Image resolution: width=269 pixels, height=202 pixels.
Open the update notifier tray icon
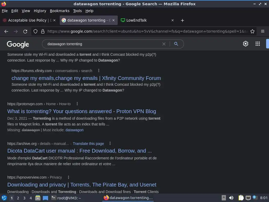[255, 198]
